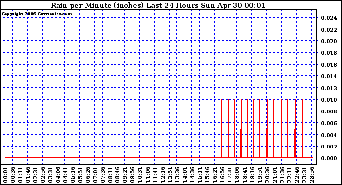Click the 23:21 time label
The image size is (342, 185).
point(304,175)
